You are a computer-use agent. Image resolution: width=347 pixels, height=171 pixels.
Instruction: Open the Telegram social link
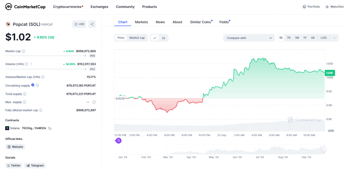tap(35, 166)
